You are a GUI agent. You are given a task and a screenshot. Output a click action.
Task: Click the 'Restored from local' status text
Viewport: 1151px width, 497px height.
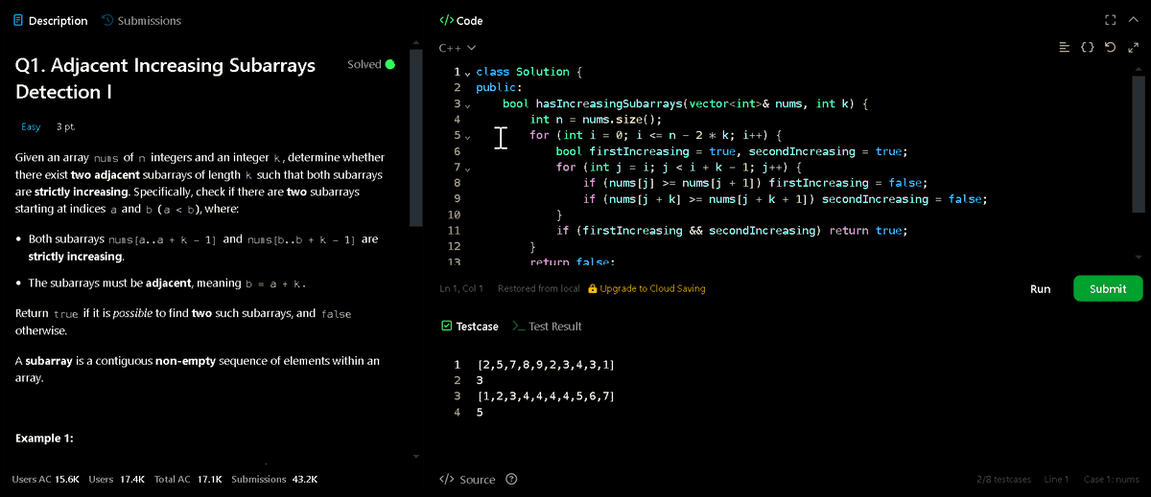coord(539,288)
